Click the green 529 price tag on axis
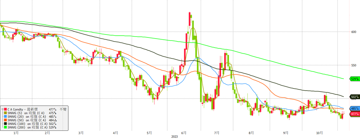360x139 pixels. point(355,79)
